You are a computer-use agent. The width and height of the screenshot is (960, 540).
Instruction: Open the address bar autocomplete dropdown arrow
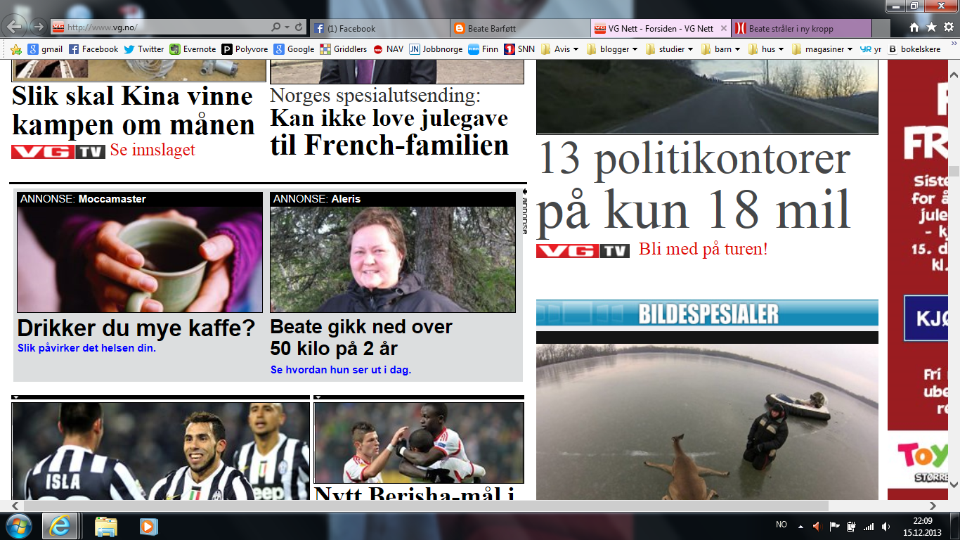(x=287, y=27)
